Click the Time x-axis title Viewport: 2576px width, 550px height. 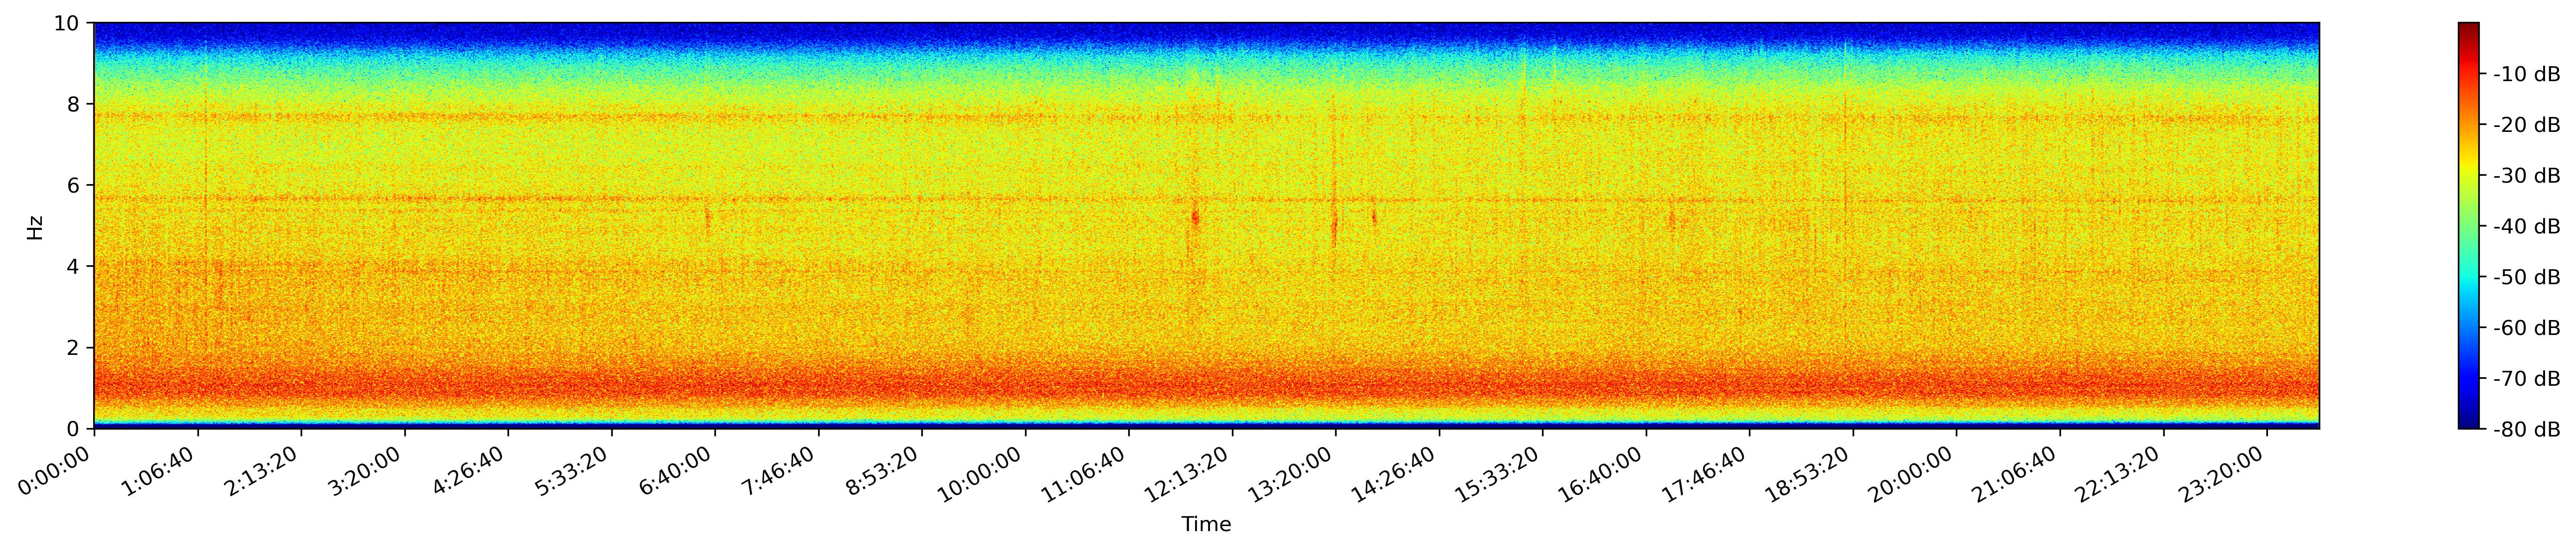[x=1206, y=524]
